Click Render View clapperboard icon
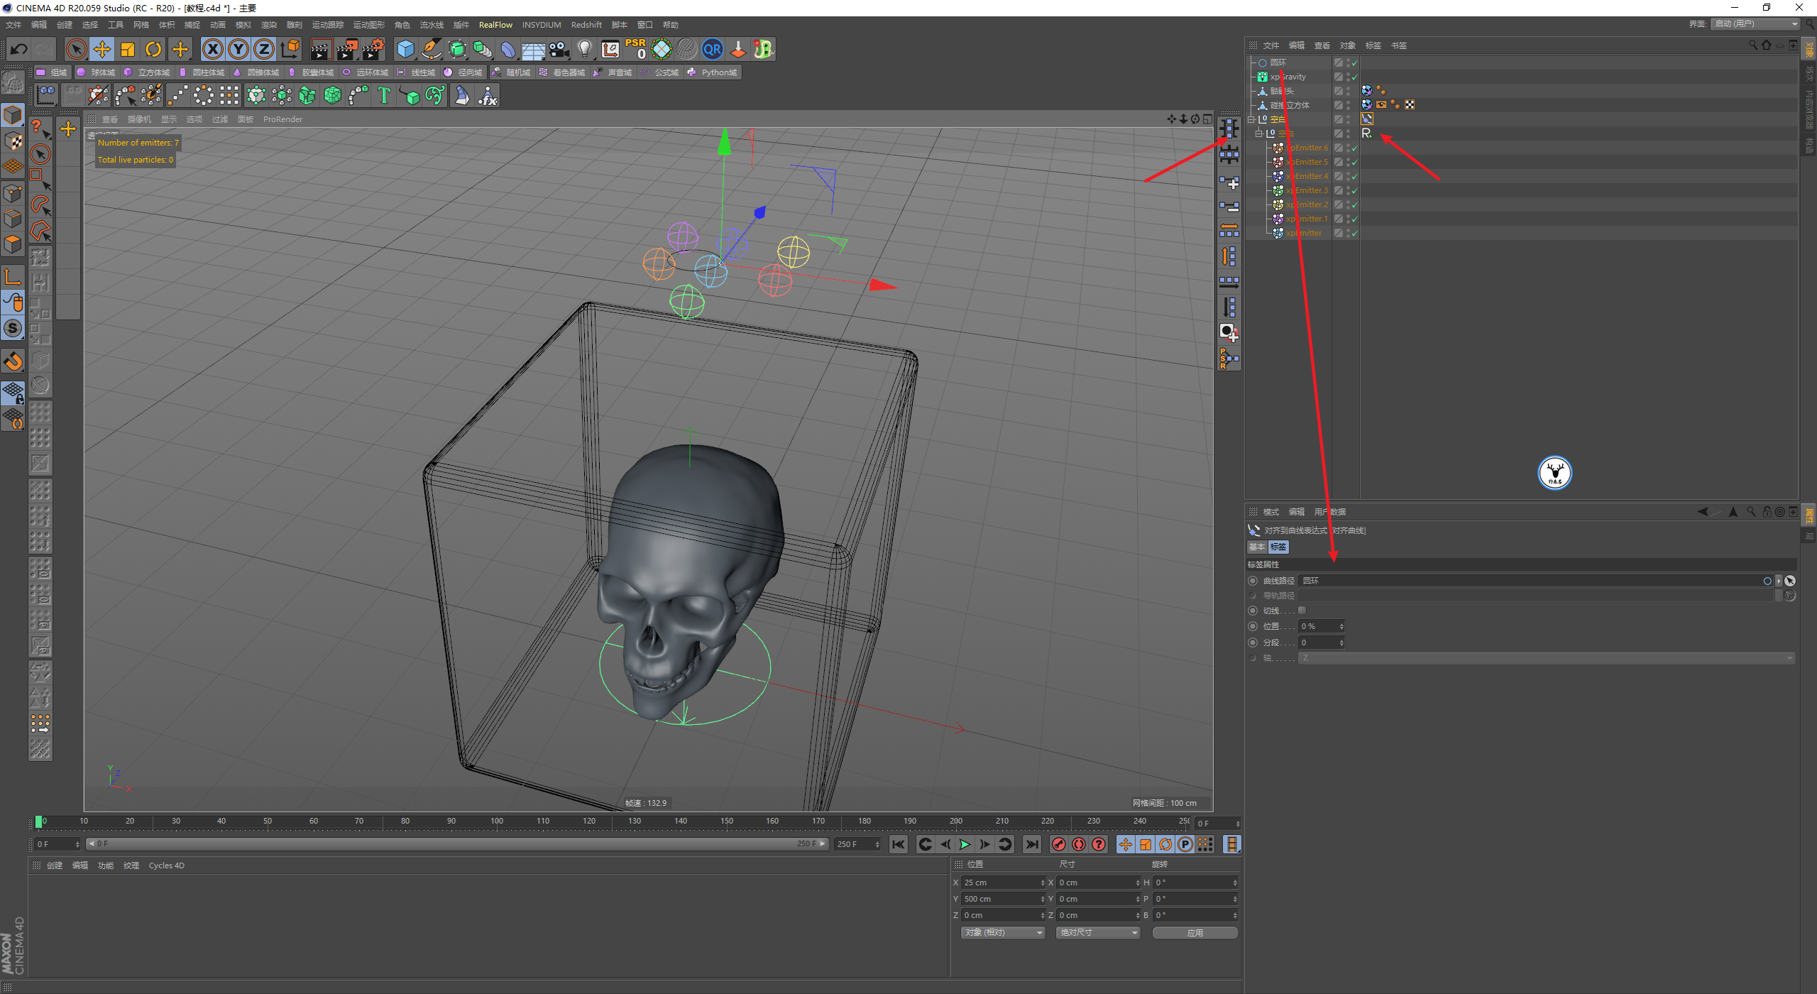 [321, 49]
